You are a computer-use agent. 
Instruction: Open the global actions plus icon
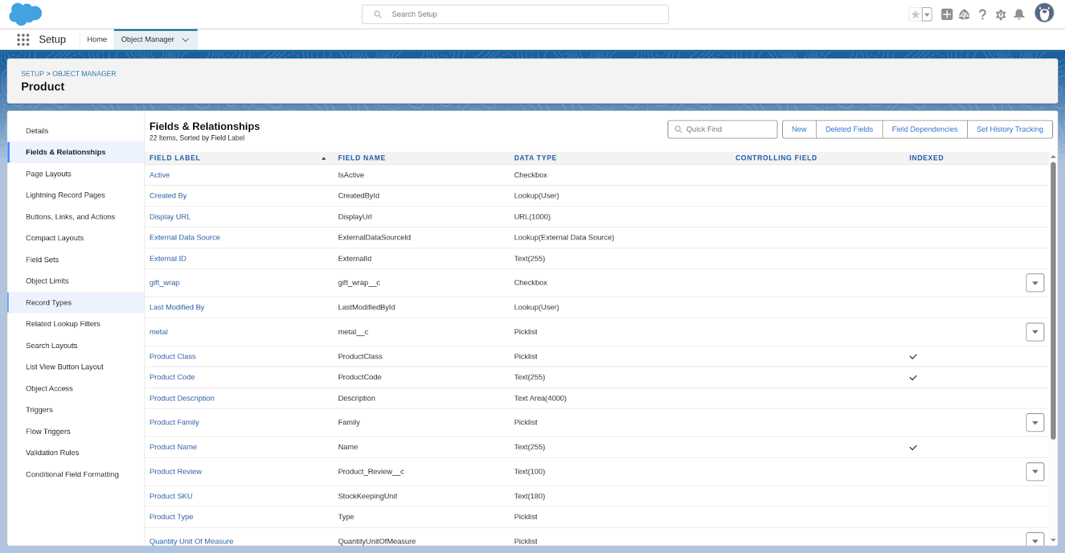947,15
